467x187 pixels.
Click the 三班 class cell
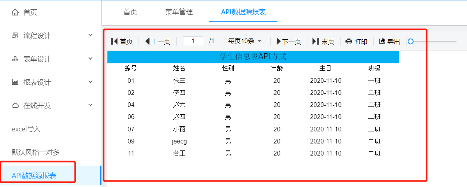coord(375,129)
